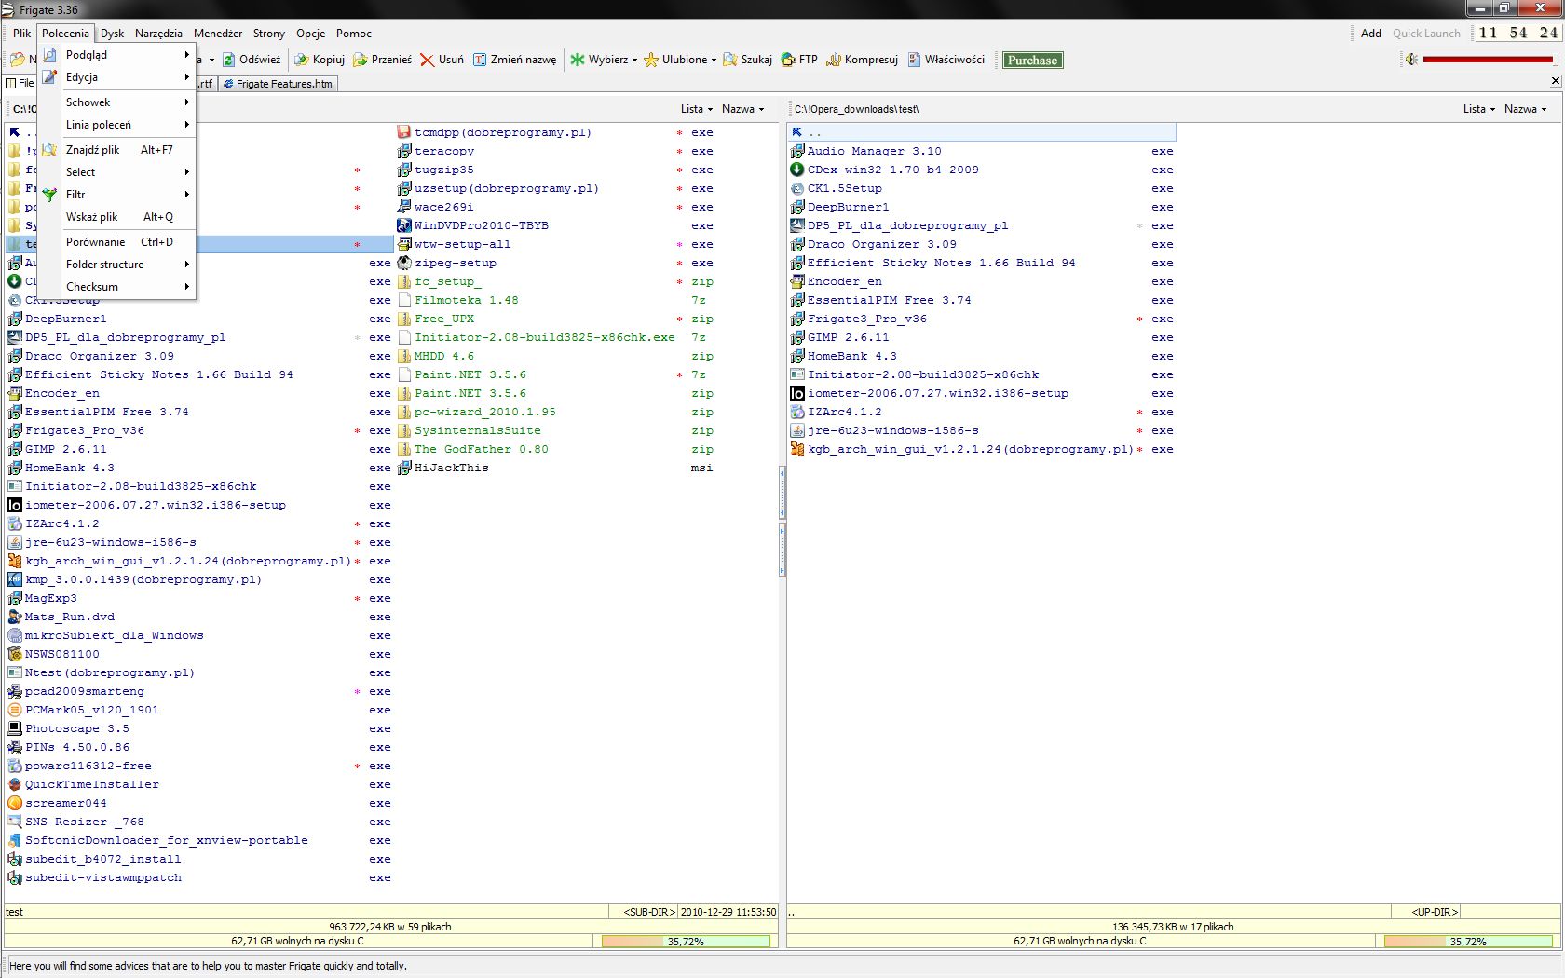Viewport: 1565px width, 978px height.
Task: Open left panel Lista view dropdown
Action: point(697,109)
